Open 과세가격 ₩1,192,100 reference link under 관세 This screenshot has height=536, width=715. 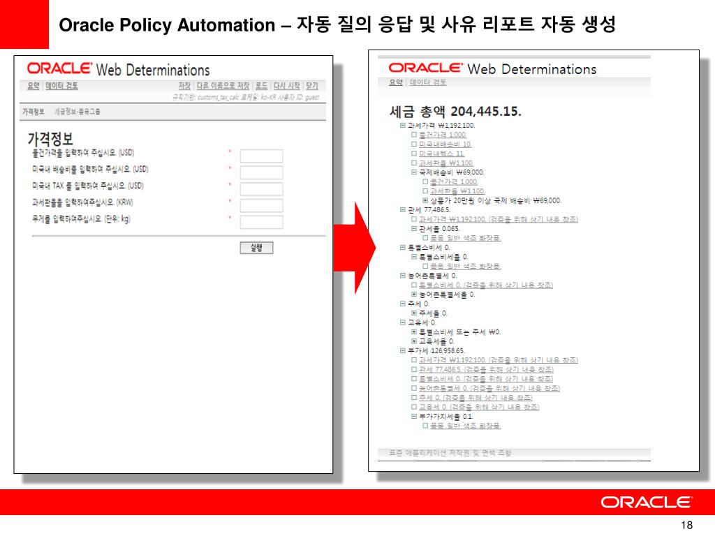click(499, 219)
